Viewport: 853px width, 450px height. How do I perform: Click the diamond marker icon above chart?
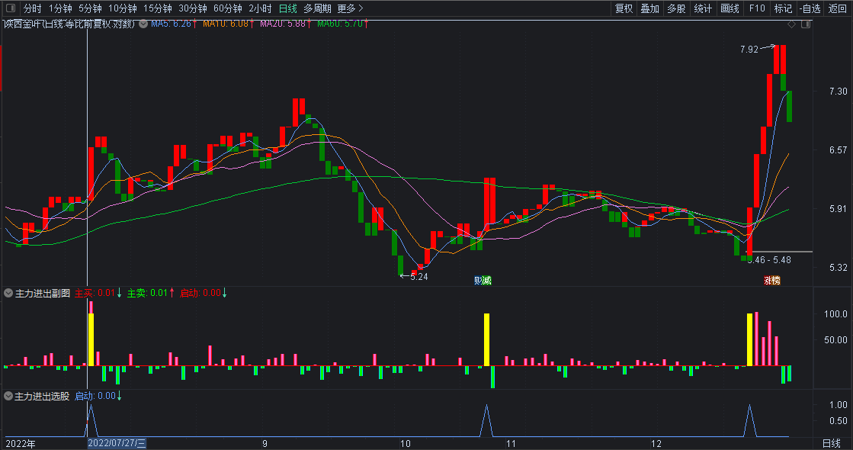(791, 24)
